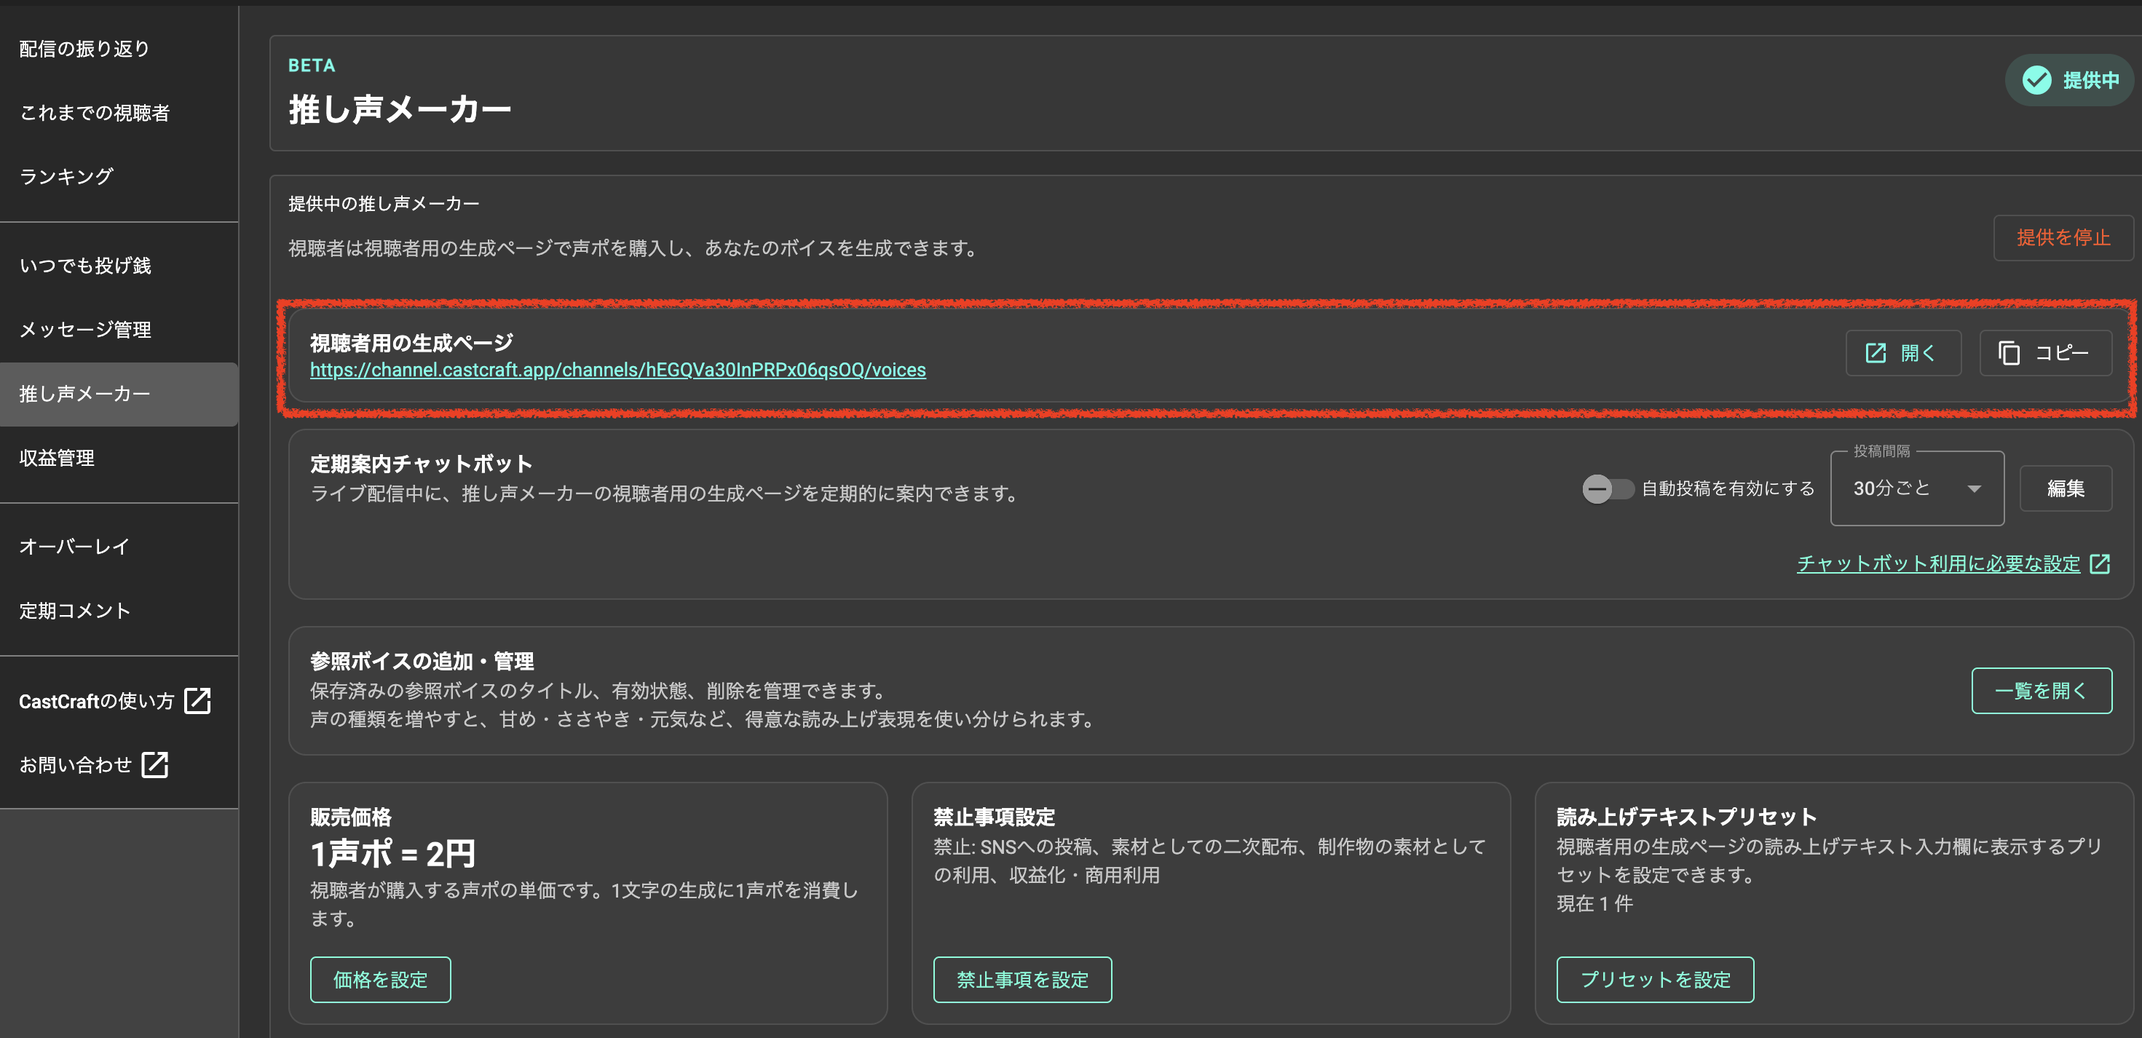2142x1038 pixels.
Task: Click the 販売価格 heading
Action: click(x=351, y=817)
